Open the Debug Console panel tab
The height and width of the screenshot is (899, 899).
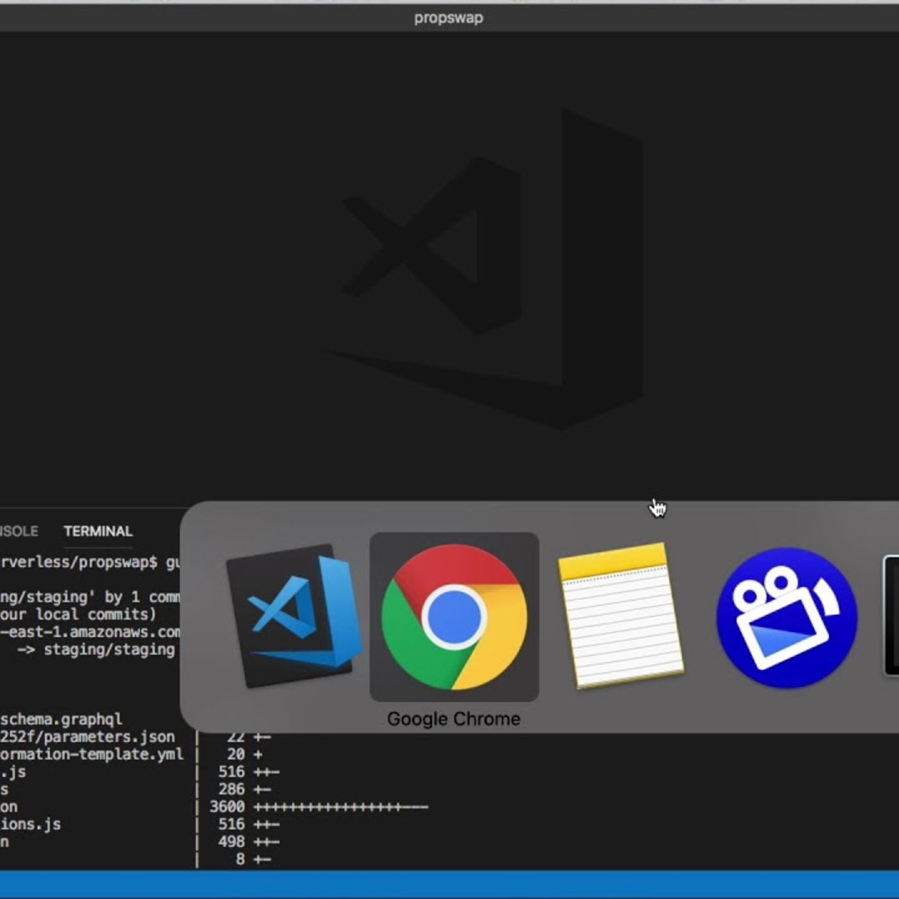pyautogui.click(x=18, y=531)
